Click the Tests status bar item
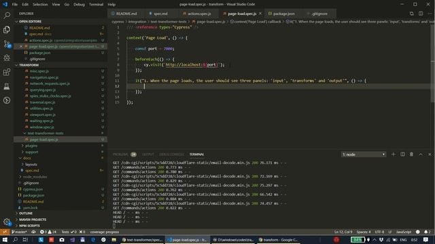 coord(73,232)
